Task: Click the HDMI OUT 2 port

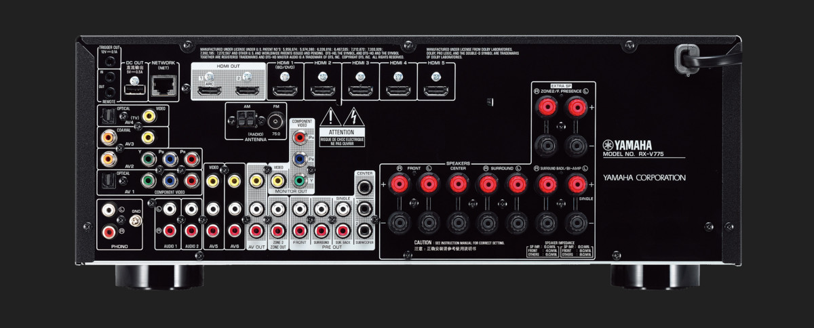Action: click(246, 89)
